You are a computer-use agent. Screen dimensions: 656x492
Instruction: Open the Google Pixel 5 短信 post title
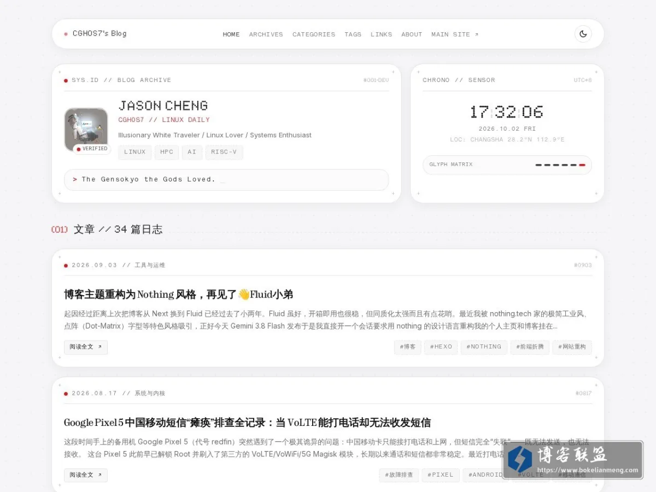tap(247, 423)
